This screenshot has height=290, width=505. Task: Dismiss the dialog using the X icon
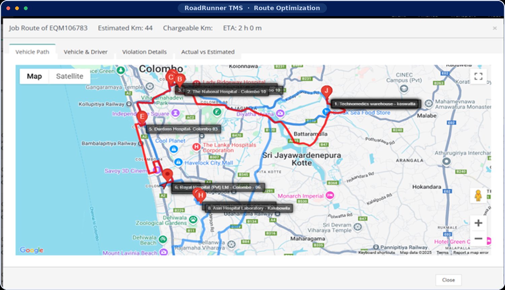click(495, 28)
